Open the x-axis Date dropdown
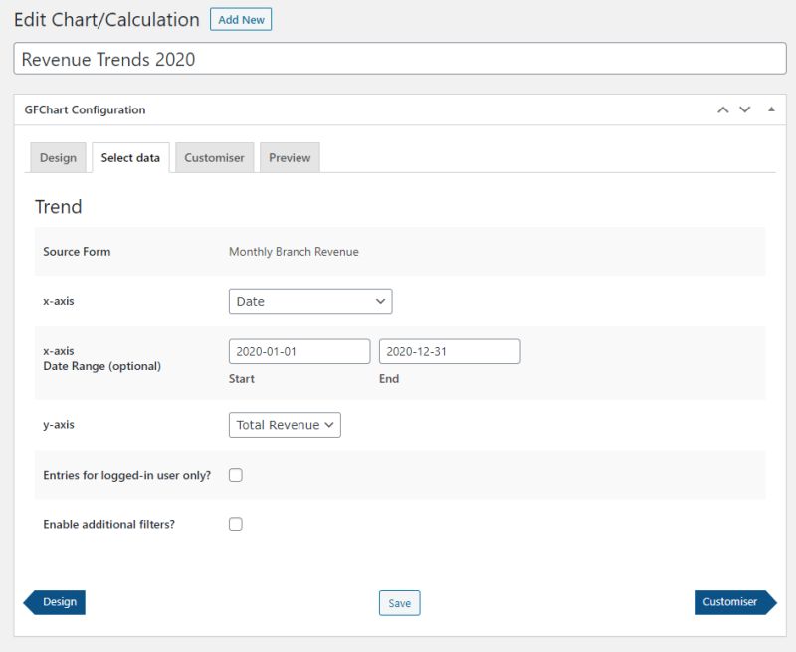Screen dimensions: 796x652 (310, 302)
